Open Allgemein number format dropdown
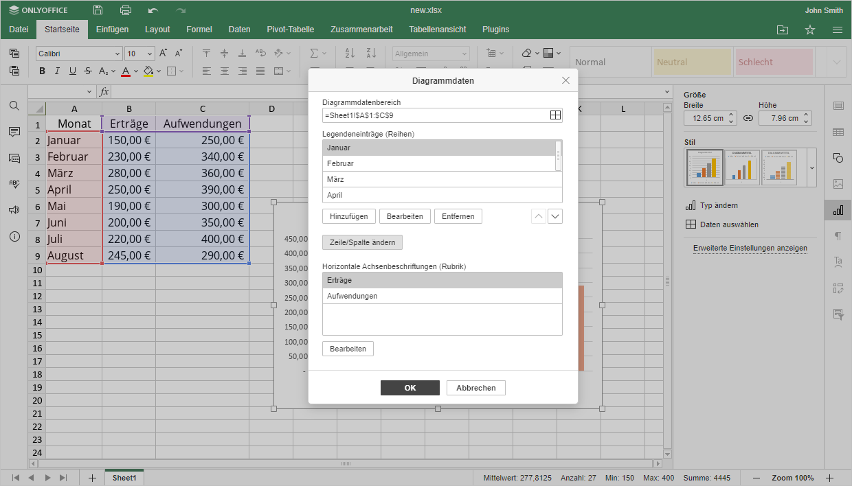This screenshot has height=486, width=852. [x=464, y=54]
